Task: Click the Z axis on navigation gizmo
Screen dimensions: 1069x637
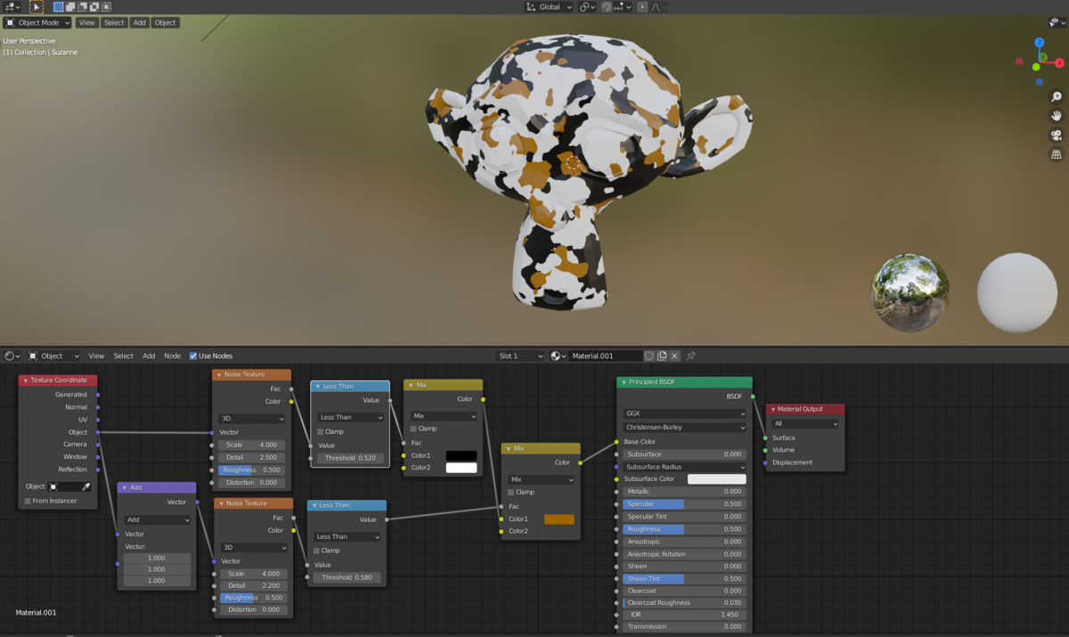Action: point(1040,42)
